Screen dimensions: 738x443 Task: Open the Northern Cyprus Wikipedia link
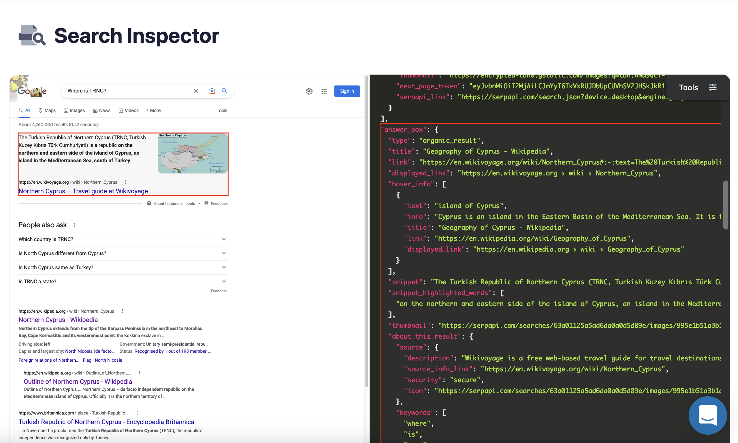pyautogui.click(x=58, y=319)
